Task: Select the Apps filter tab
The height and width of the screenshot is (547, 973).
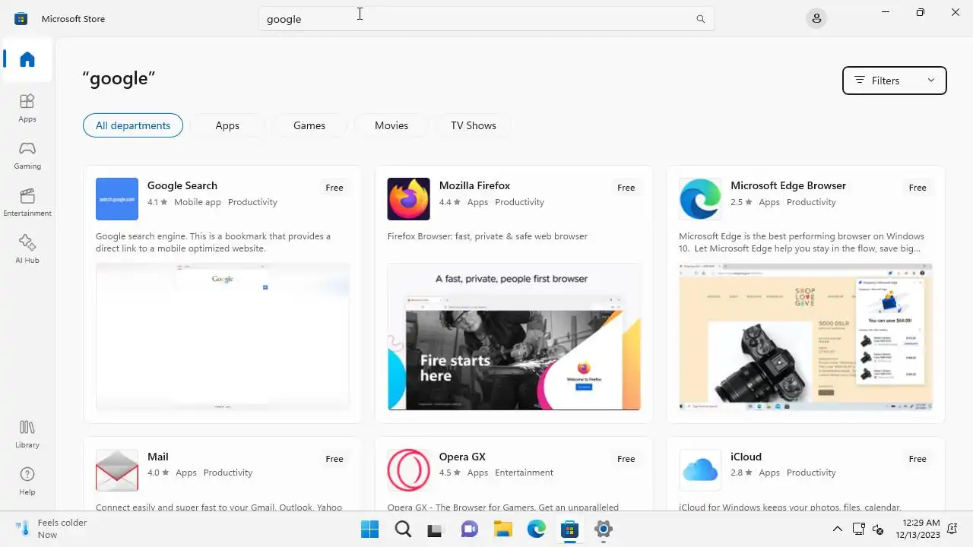Action: (227, 125)
